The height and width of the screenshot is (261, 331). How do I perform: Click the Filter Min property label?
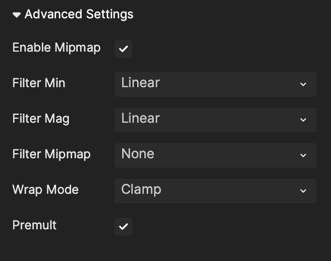click(39, 83)
